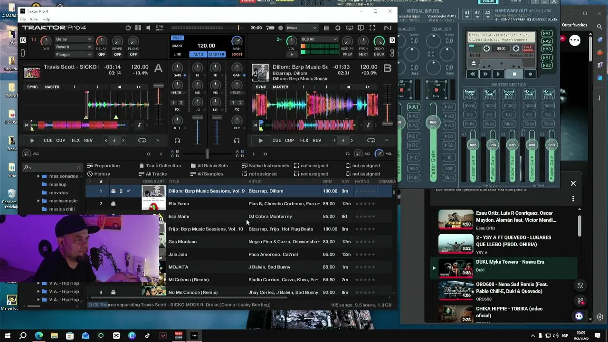608x342 pixels.
Task: Click the DUCK button in pattern player
Action: coord(379,54)
